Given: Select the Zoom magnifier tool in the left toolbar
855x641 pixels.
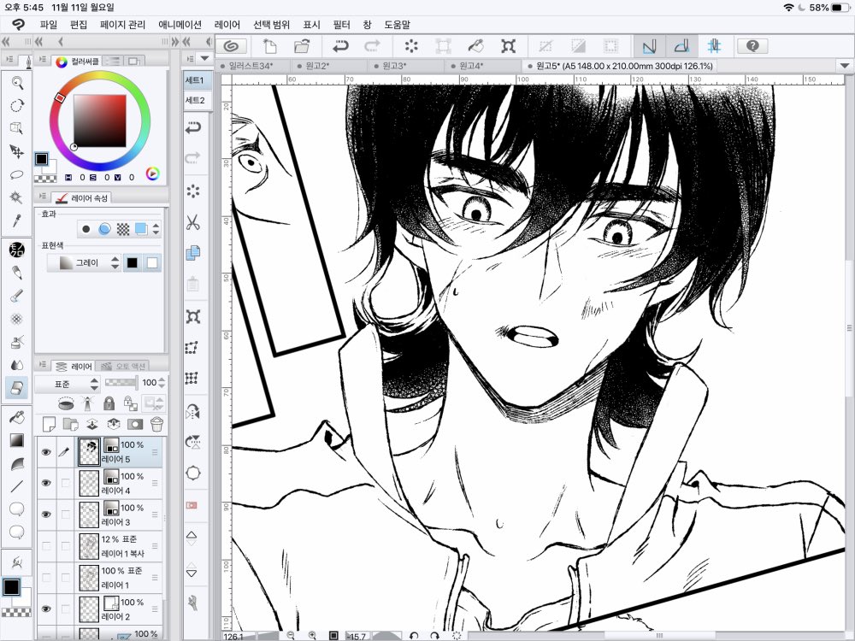Looking at the screenshot, I should pos(17,82).
